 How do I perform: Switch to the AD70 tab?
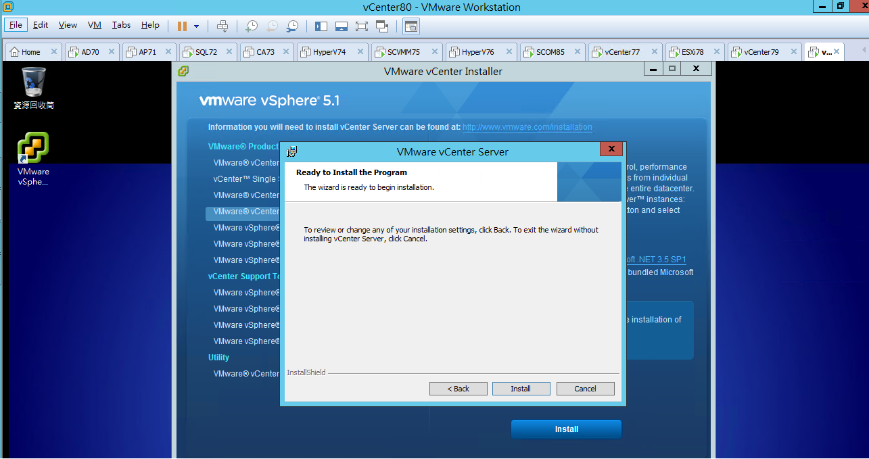point(93,52)
